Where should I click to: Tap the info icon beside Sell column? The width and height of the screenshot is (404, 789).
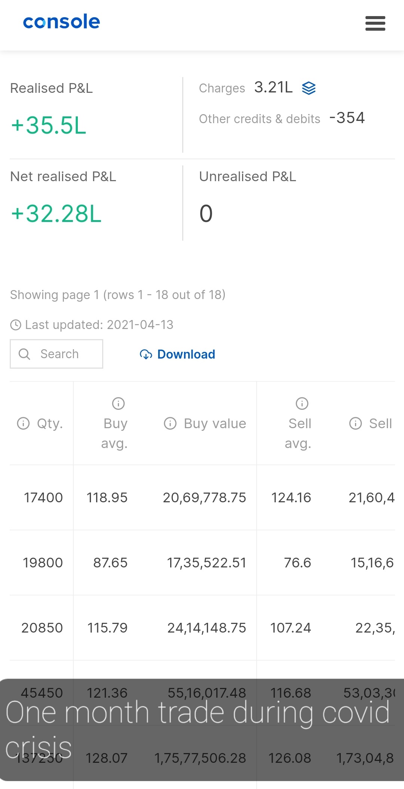click(355, 423)
